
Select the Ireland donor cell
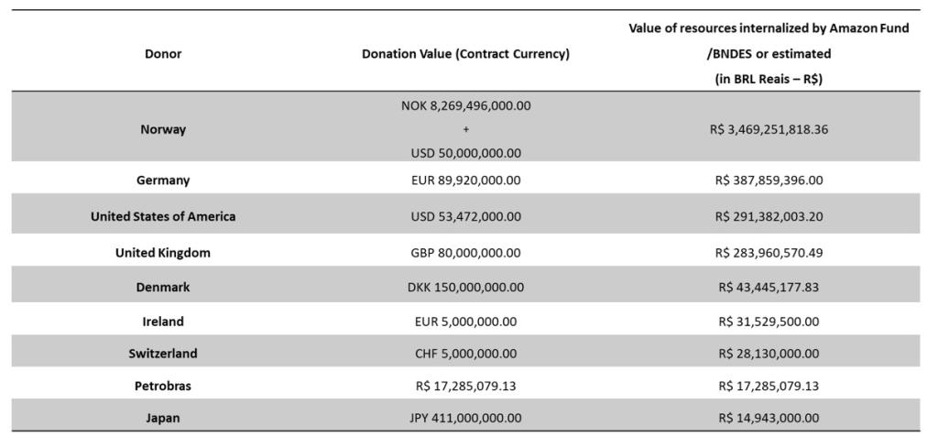(163, 322)
